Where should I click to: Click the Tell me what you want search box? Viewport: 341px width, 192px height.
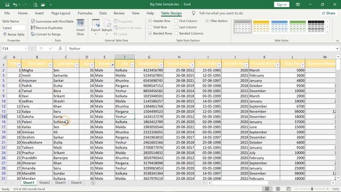(x=221, y=13)
